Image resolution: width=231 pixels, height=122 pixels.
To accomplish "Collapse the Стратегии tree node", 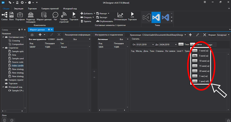I will point(3,48).
